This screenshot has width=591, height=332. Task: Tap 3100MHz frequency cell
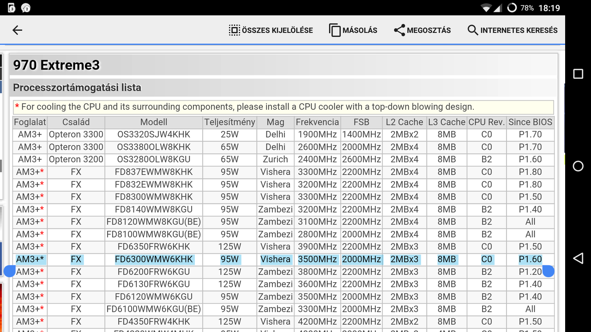click(318, 222)
